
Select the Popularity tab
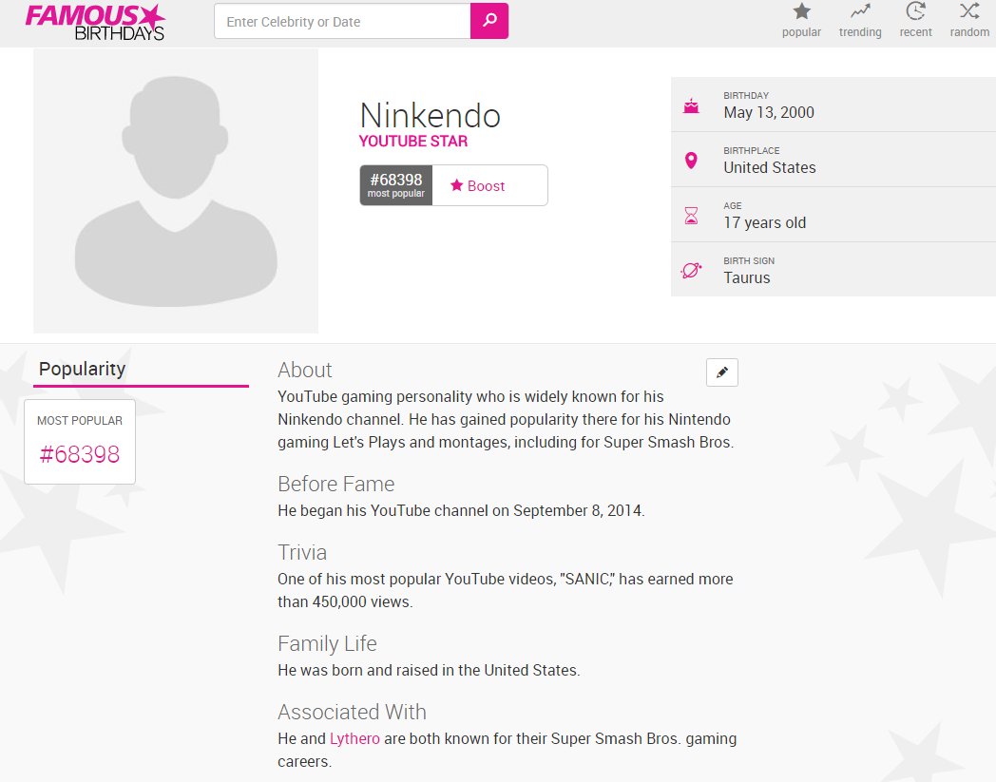point(82,369)
